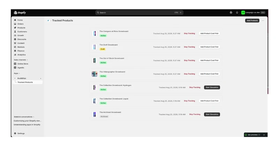The image size is (279, 157).
Task: Open 'Understanding apps in Shopify' conversation
Action: (27, 125)
